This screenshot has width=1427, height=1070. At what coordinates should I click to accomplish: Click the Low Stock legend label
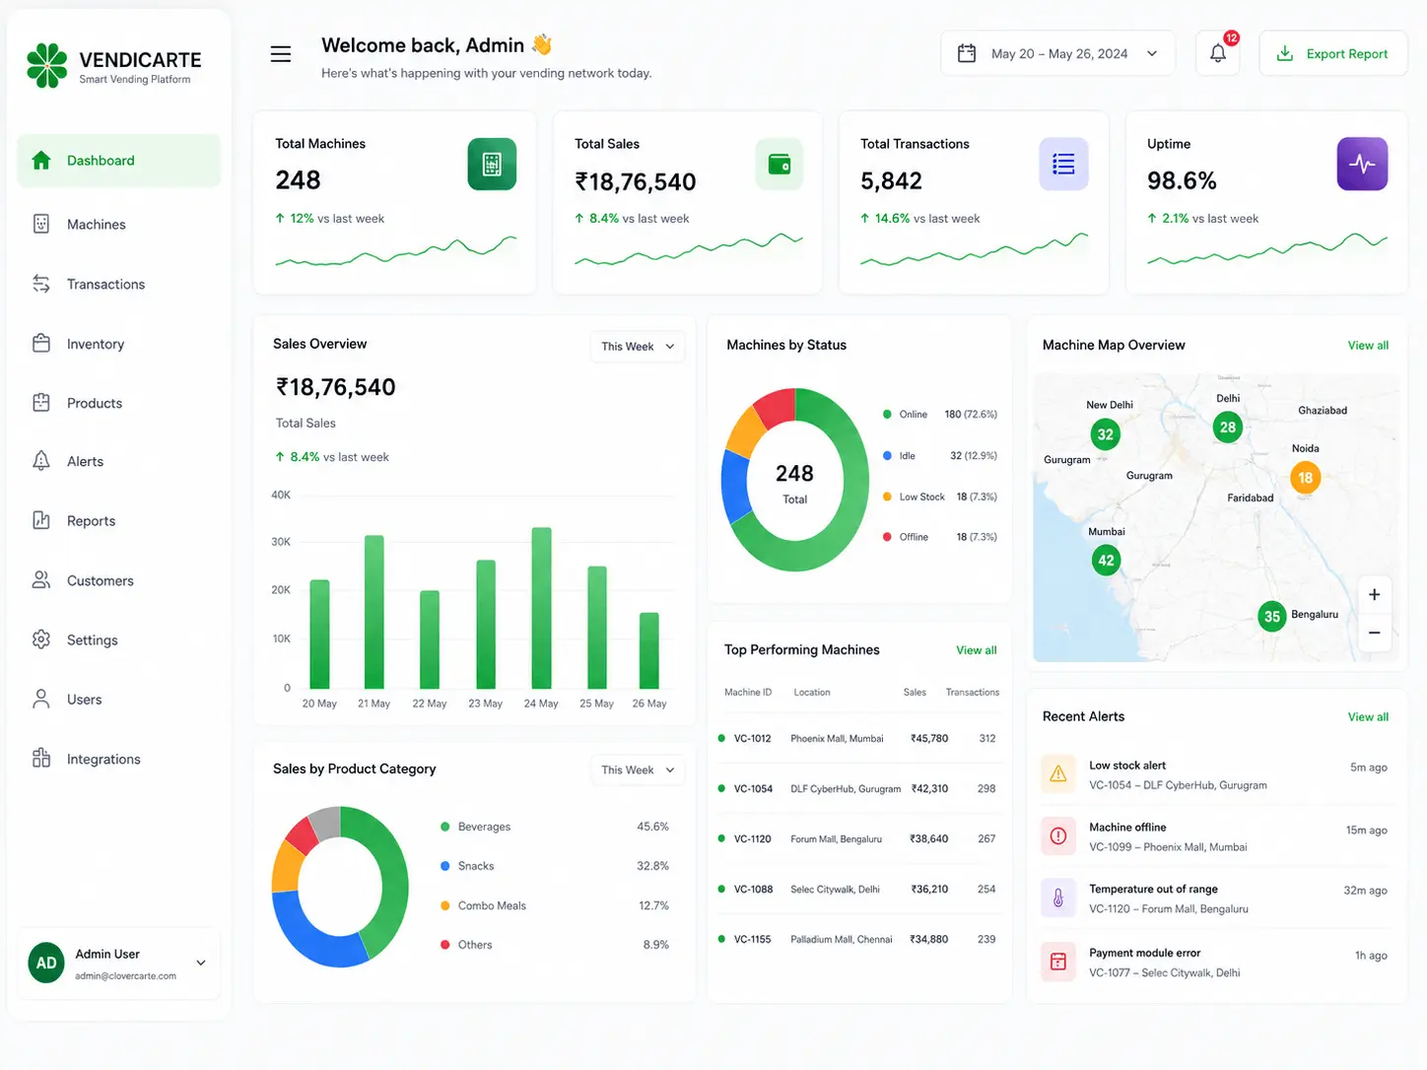coord(921,497)
